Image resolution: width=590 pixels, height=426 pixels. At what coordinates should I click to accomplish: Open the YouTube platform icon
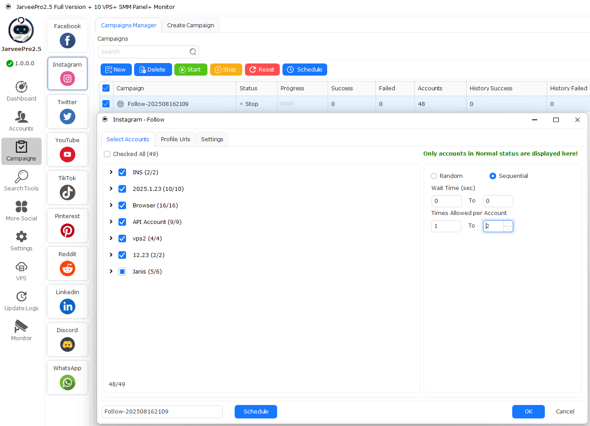coord(67,155)
